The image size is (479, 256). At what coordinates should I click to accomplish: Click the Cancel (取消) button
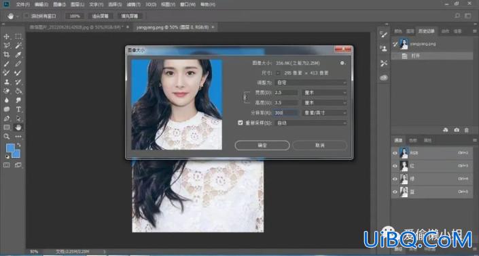[319, 145]
